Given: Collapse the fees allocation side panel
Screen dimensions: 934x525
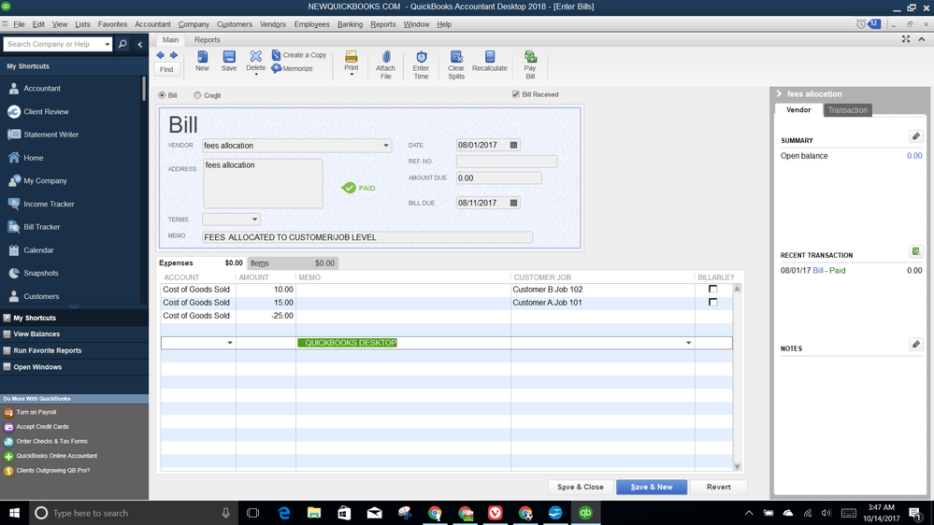Looking at the screenshot, I should tap(779, 94).
